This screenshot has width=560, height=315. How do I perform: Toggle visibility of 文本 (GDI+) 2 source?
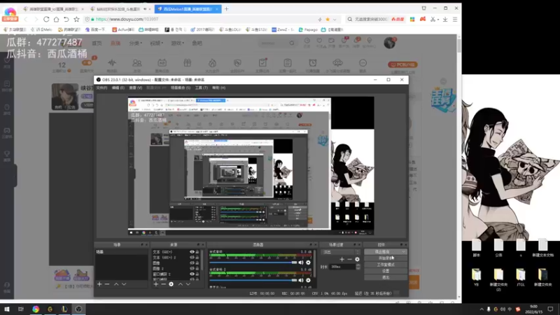(192, 257)
